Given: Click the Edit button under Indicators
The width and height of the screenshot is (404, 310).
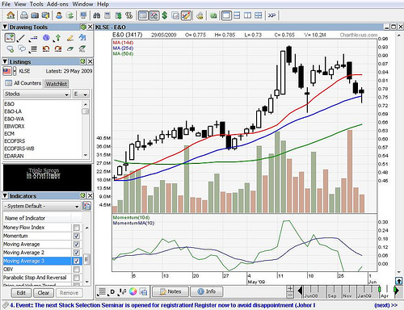Looking at the screenshot, I should tap(21, 293).
